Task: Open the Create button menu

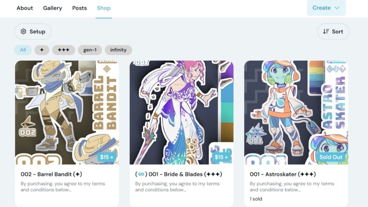Action: pos(326,8)
